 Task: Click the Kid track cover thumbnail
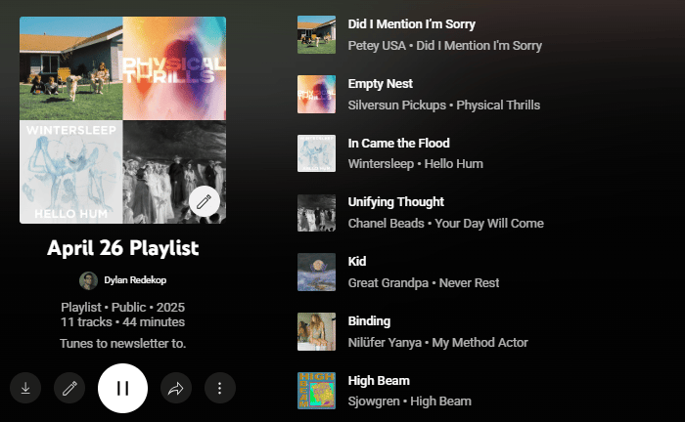pyautogui.click(x=317, y=272)
